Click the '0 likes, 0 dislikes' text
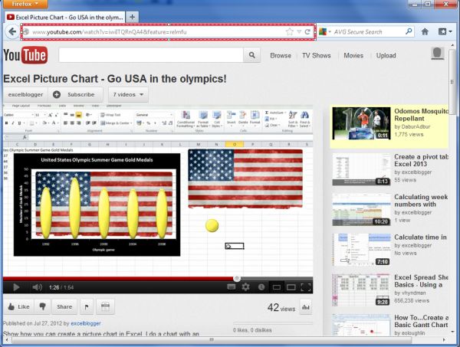The height and width of the screenshot is (347, 460). tap(252, 330)
